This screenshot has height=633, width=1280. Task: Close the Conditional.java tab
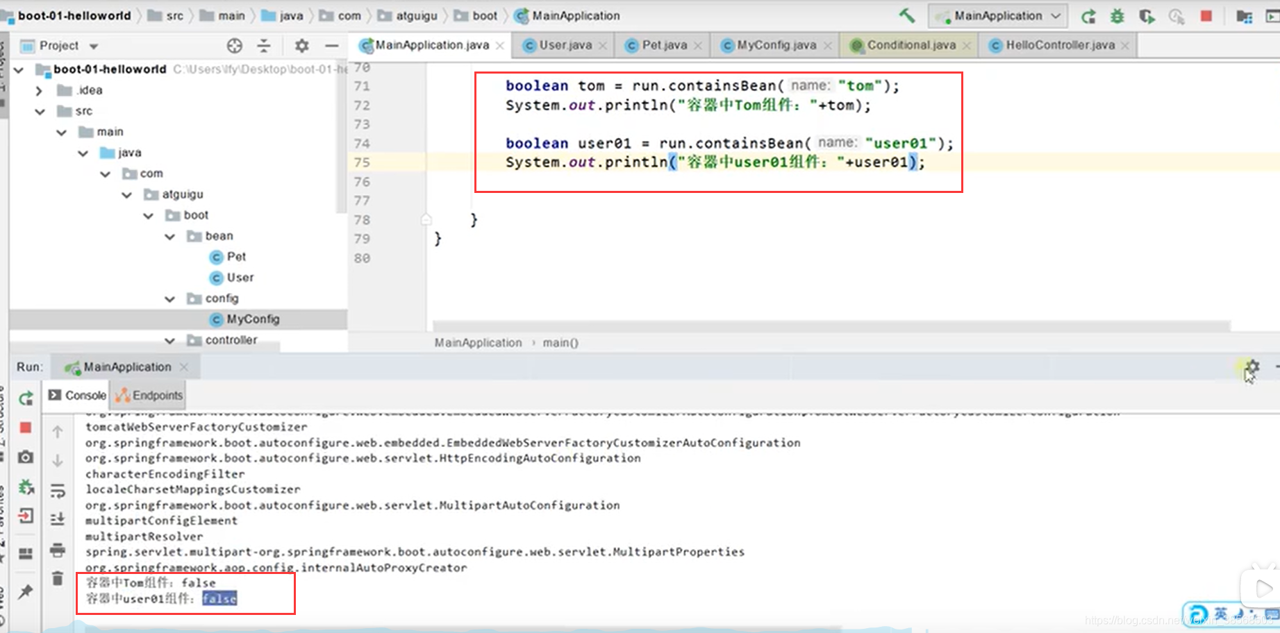[966, 46]
